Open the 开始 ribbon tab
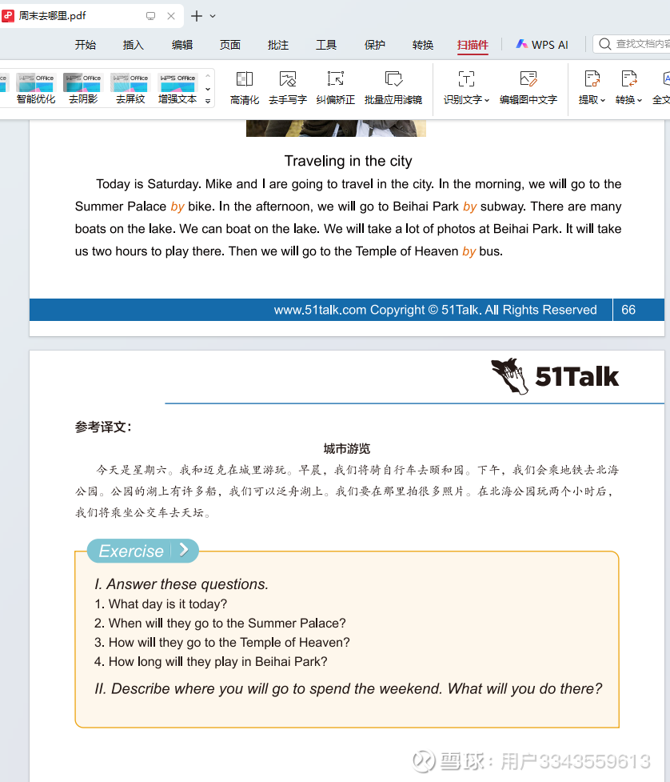The image size is (670, 782). (86, 45)
